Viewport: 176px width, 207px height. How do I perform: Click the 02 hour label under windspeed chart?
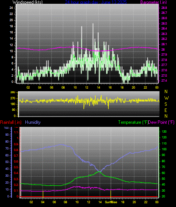[x=28, y=87]
